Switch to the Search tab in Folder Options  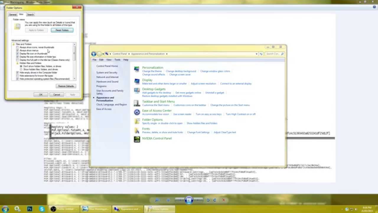30,14
